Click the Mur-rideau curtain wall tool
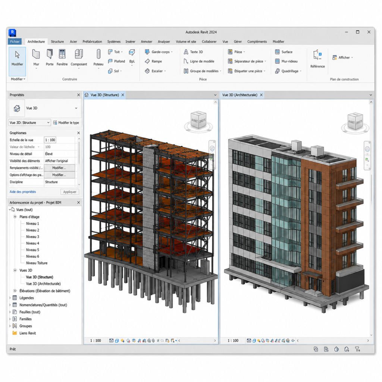This screenshot has height=382, width=382. click(x=286, y=61)
